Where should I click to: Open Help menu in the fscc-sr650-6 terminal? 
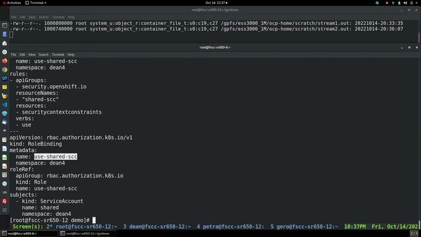pyautogui.click(x=70, y=55)
